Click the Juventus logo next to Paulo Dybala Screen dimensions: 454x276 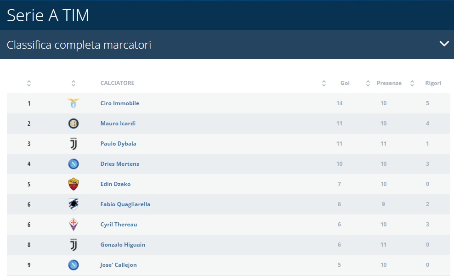click(74, 144)
